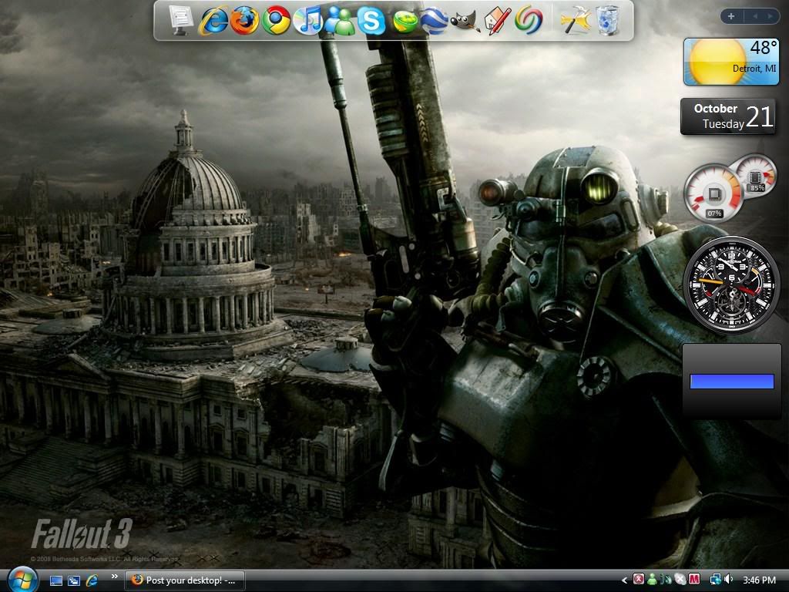Image resolution: width=789 pixels, height=592 pixels.
Task: Open the green Messenger tray icon
Action: pos(652,580)
